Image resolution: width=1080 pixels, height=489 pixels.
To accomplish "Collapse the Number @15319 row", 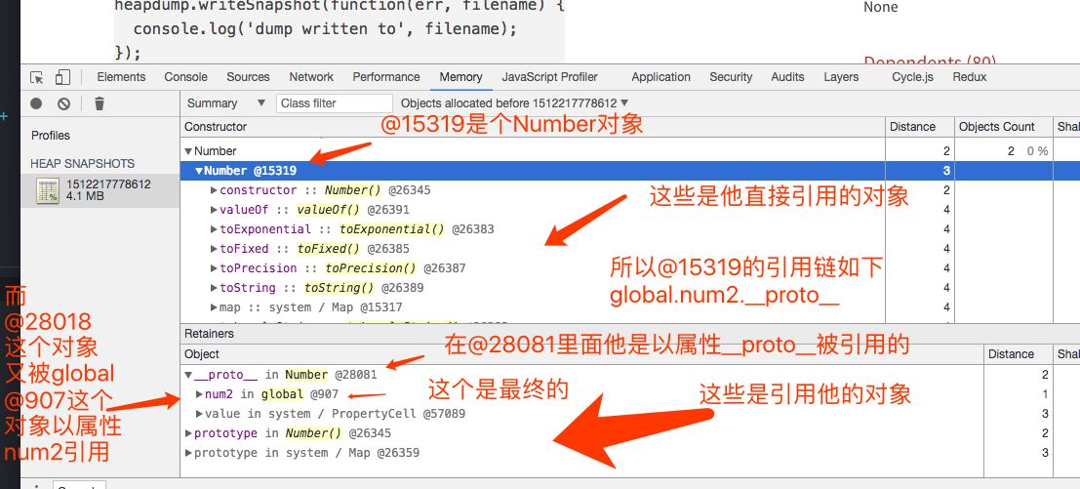I will [x=199, y=171].
